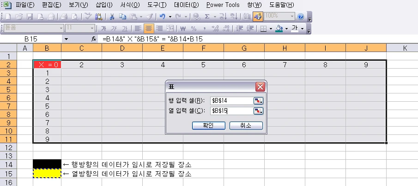Click the Chart Wizard icon
Screen dimensions: 418x186
(x=247, y=17)
